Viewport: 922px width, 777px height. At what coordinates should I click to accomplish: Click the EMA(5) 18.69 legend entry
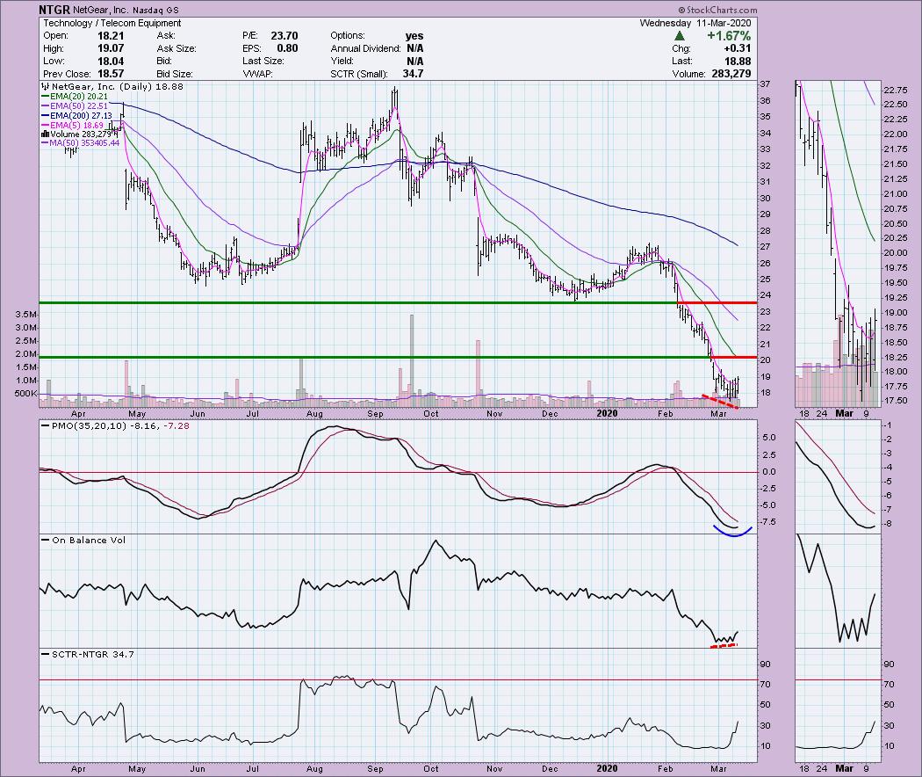[72, 125]
